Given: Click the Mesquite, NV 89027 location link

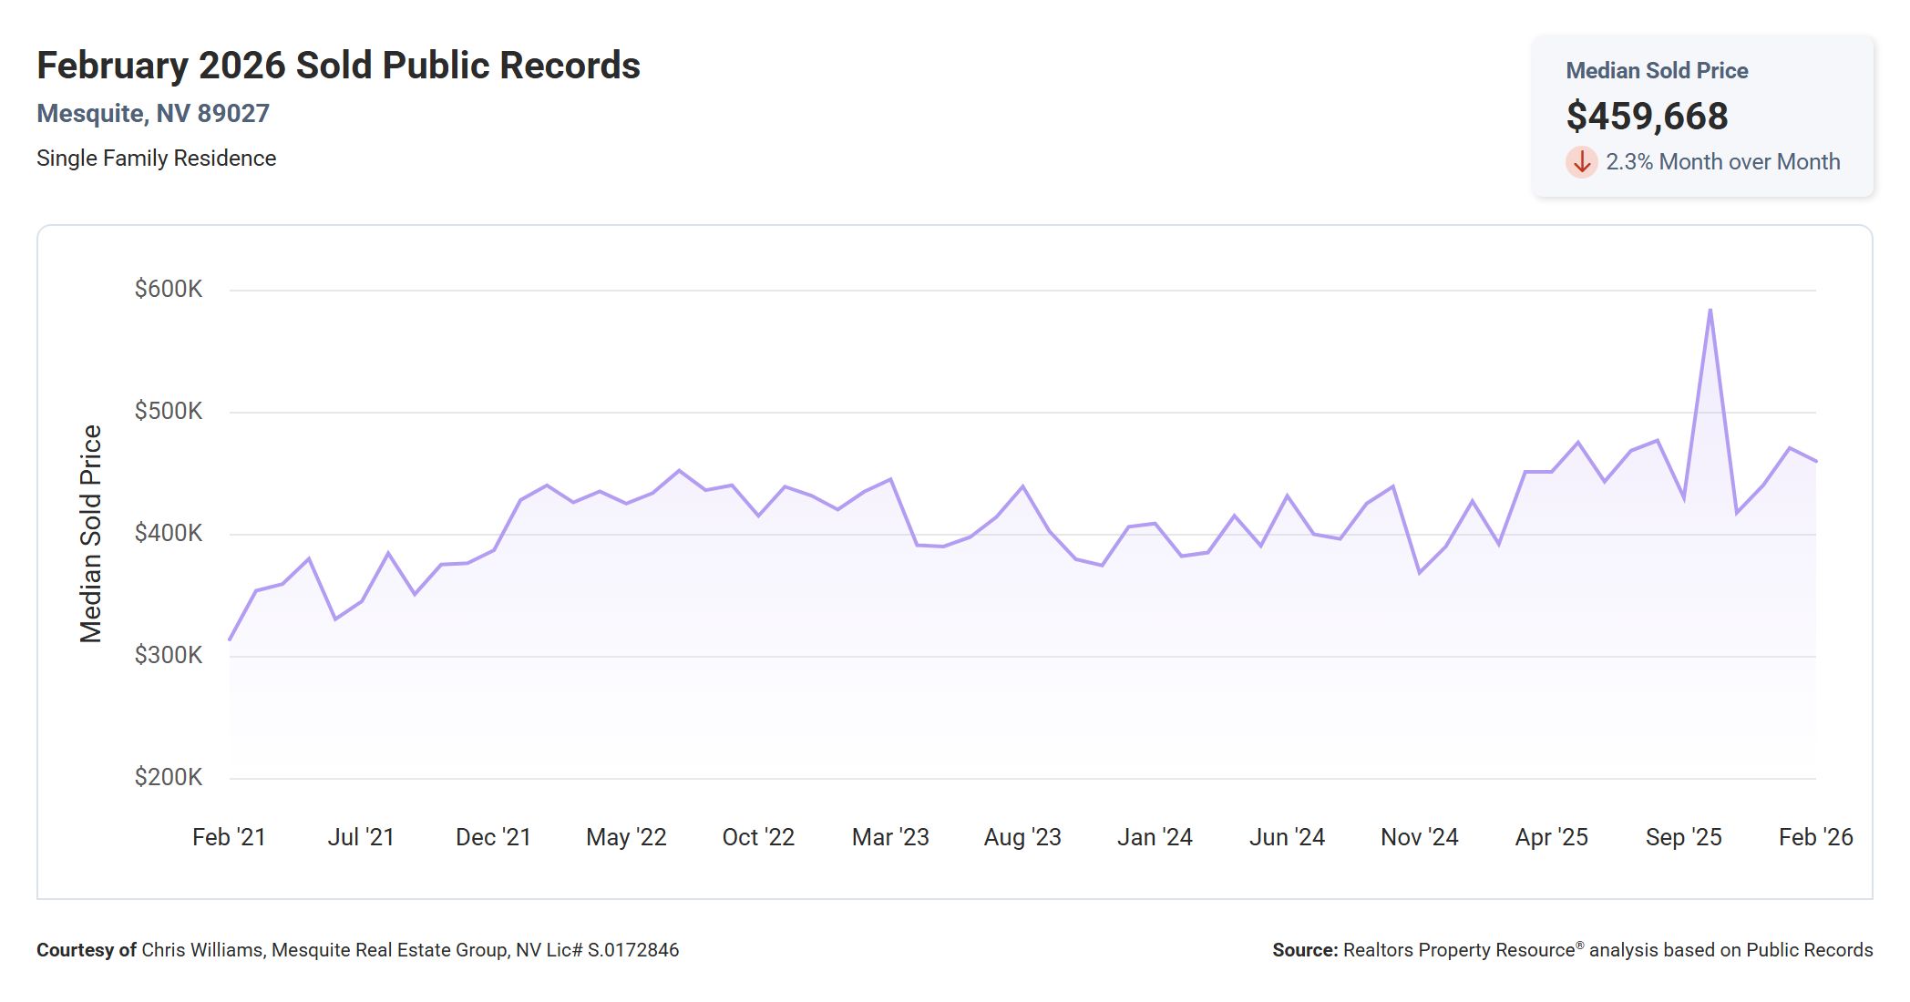Looking at the screenshot, I should coord(153,114).
